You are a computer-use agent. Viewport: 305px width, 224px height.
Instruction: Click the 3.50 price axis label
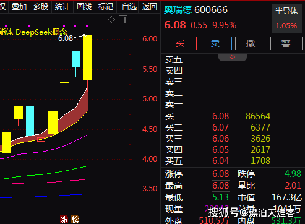click(x=150, y=189)
